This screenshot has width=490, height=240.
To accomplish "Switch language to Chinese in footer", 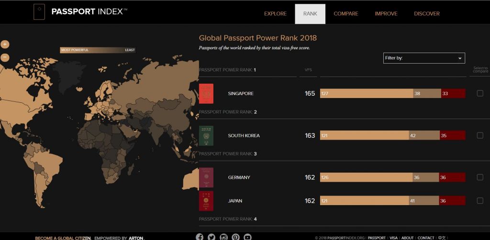I will click(x=442, y=238).
